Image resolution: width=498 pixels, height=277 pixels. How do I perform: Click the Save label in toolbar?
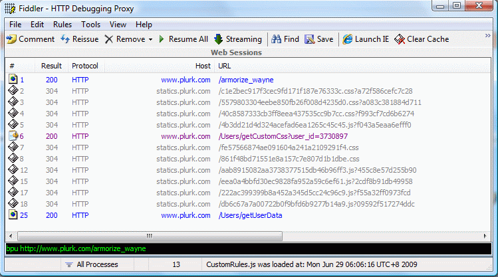[325, 39]
